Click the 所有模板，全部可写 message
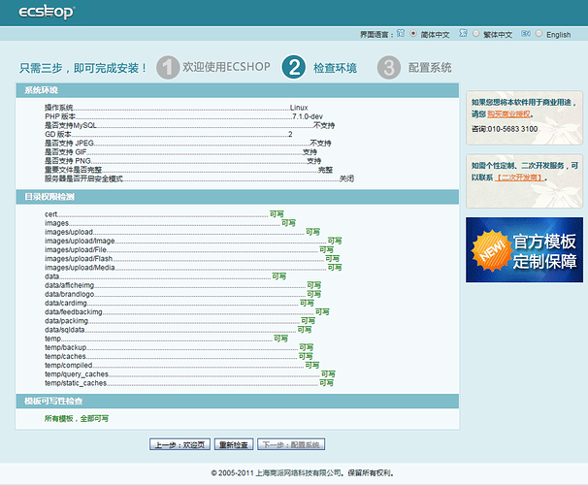Screen dimensions: 588x485 click(77, 418)
